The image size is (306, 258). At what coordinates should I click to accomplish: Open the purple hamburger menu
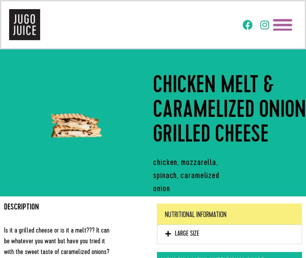coord(283,25)
